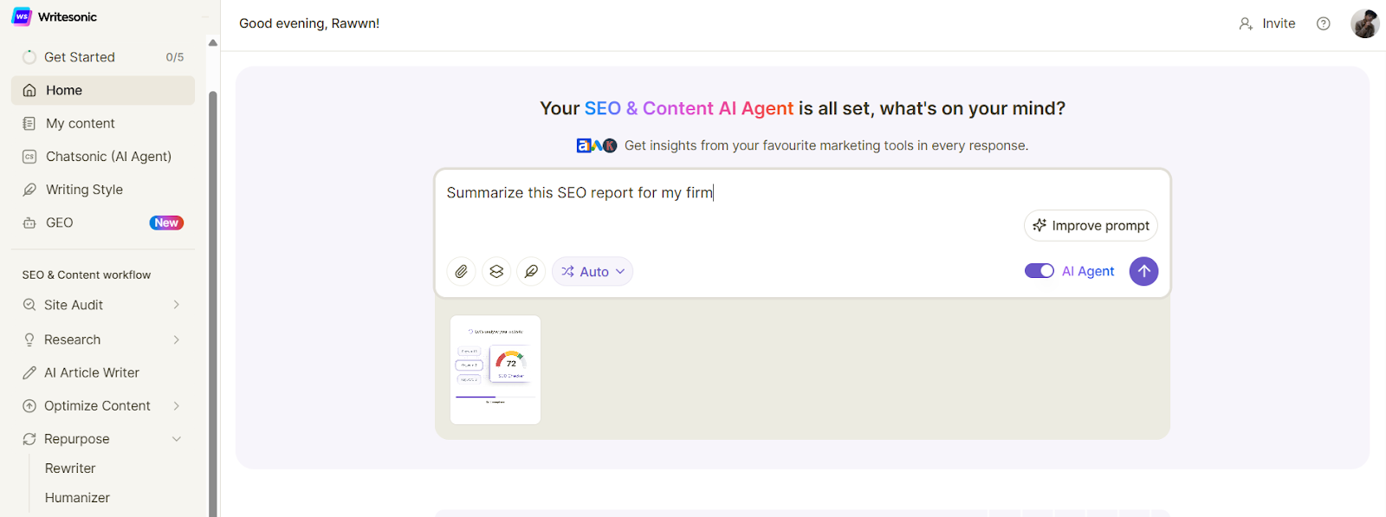Click the Optimize Content arrow icon
This screenshot has width=1386, height=517.
click(x=29, y=406)
